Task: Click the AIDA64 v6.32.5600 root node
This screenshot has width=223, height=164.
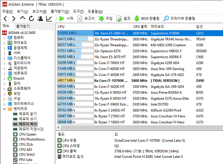Action: pyautogui.click(x=19, y=33)
